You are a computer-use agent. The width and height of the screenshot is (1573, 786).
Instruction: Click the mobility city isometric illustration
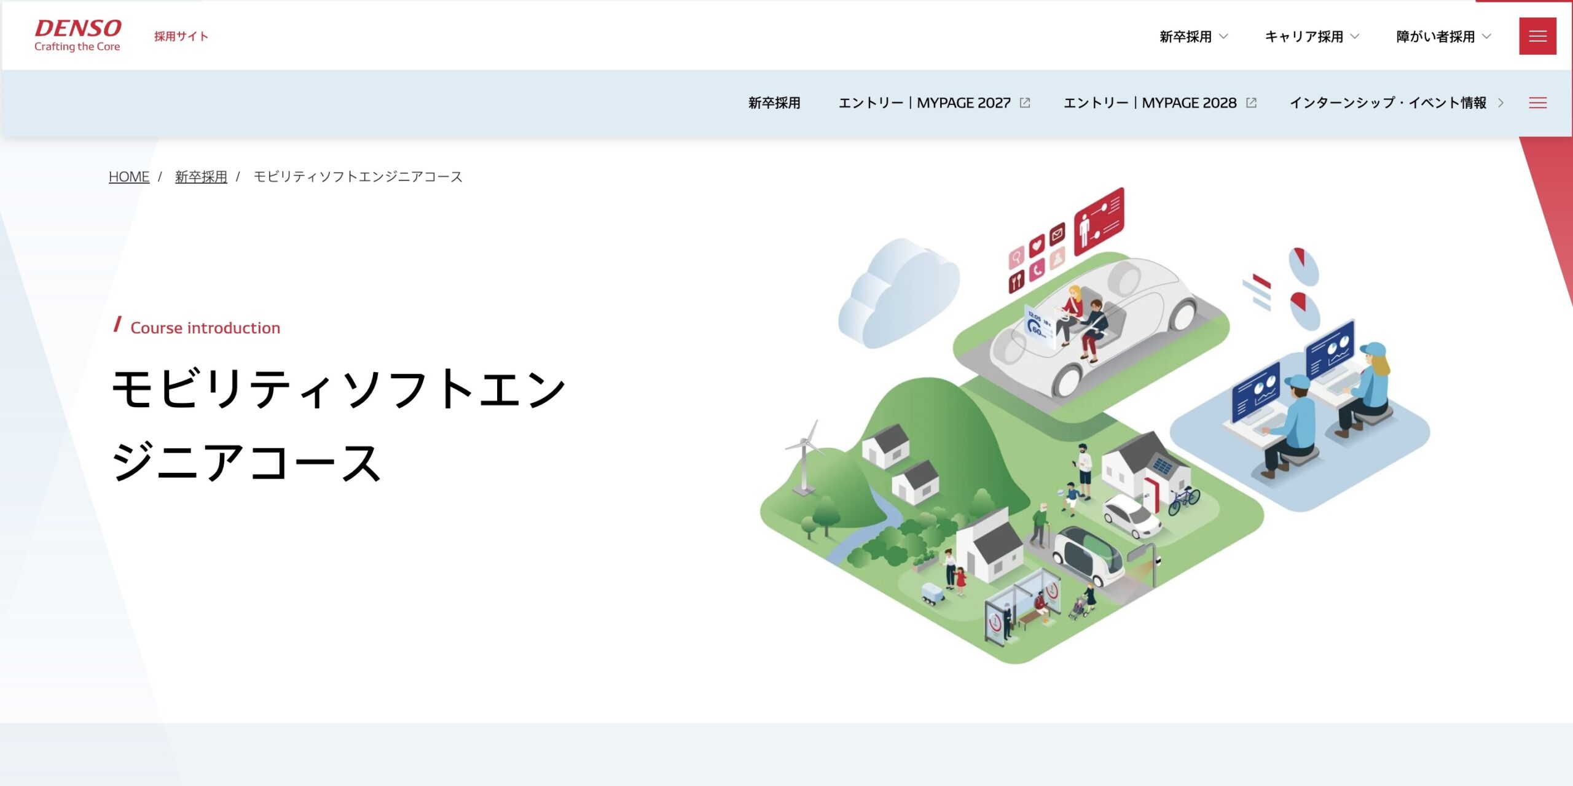(x=1095, y=425)
